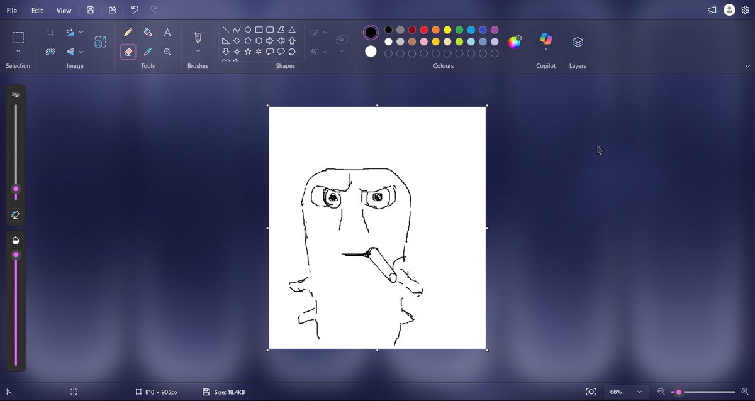Image resolution: width=755 pixels, height=401 pixels.
Task: Click the zoom out magnifier icon
Action: pos(661,392)
